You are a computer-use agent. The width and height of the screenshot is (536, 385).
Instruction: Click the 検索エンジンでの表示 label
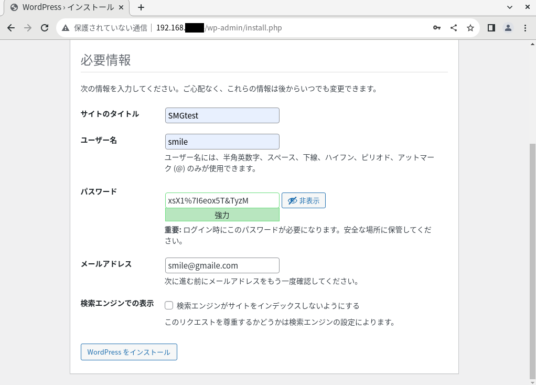coord(117,303)
